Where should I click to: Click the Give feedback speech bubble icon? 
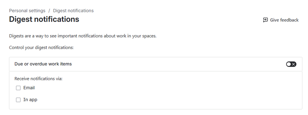click(x=265, y=20)
